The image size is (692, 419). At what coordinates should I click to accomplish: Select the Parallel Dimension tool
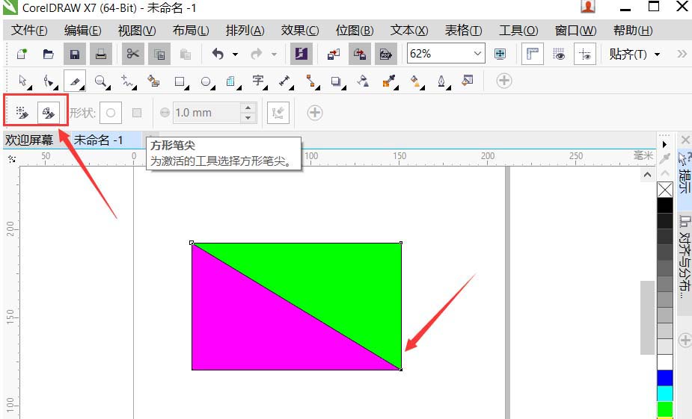click(x=285, y=81)
